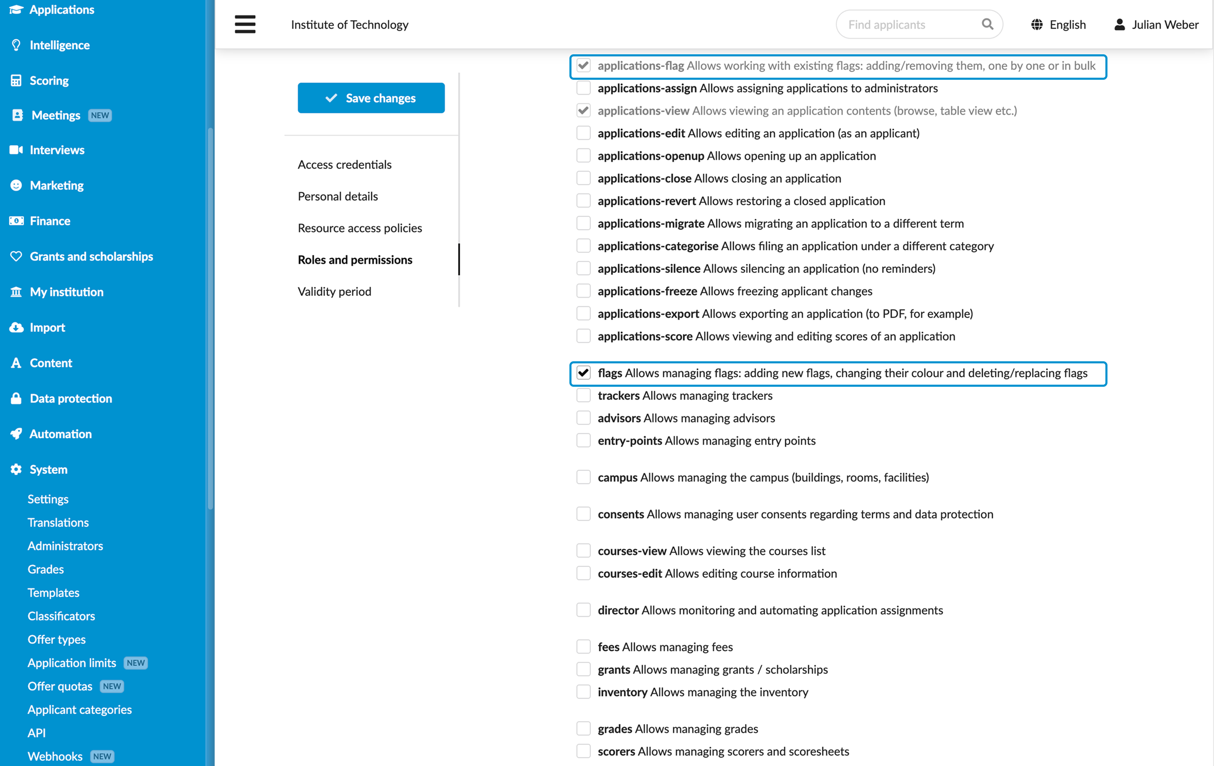Go to Resource access policies
The width and height of the screenshot is (1214, 766).
pyautogui.click(x=360, y=228)
